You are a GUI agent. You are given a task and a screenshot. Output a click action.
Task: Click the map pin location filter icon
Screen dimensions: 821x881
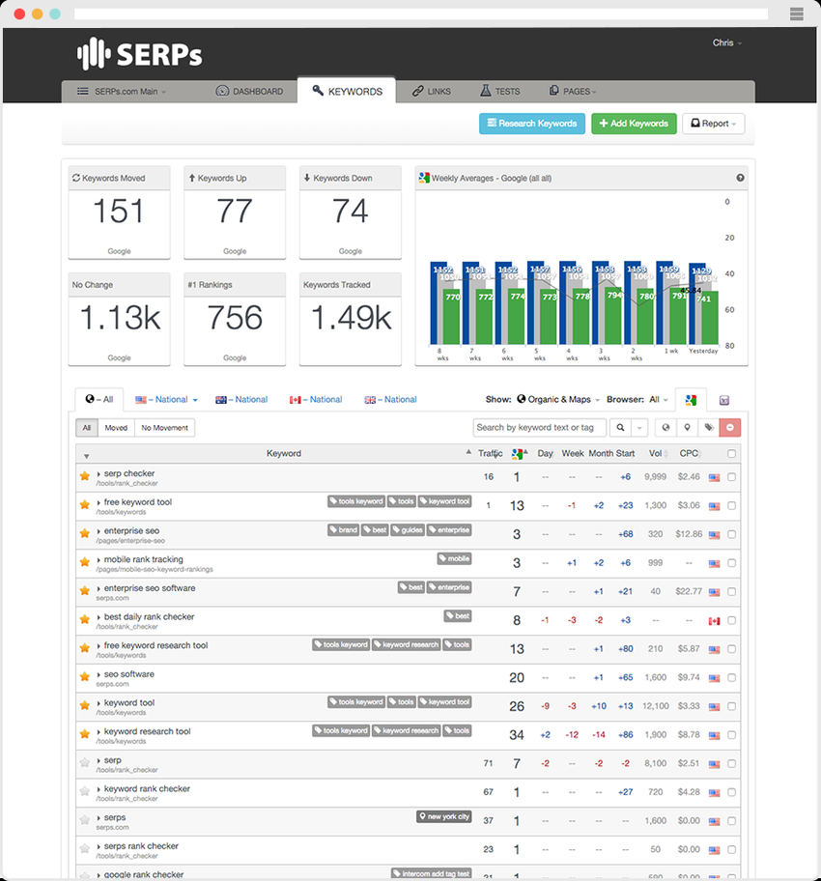(688, 427)
